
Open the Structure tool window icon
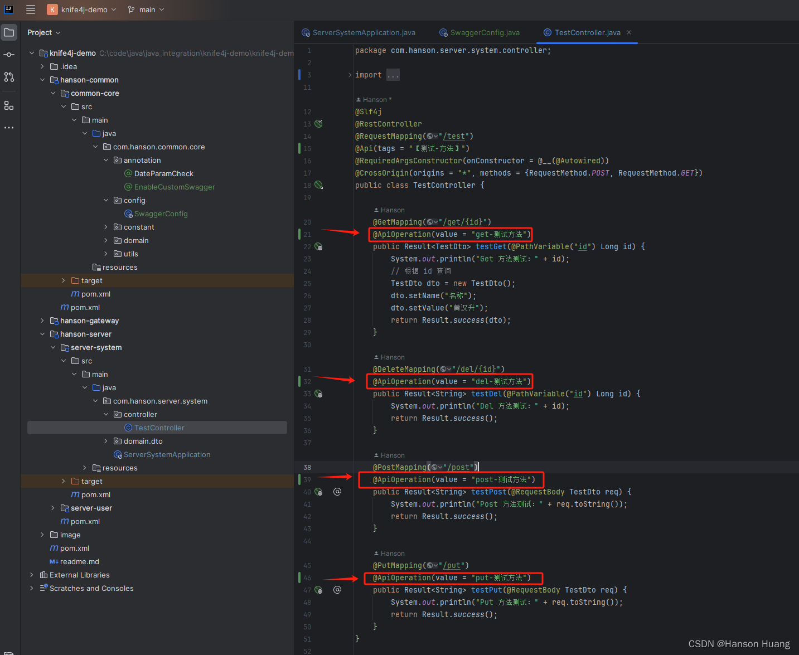[9, 105]
